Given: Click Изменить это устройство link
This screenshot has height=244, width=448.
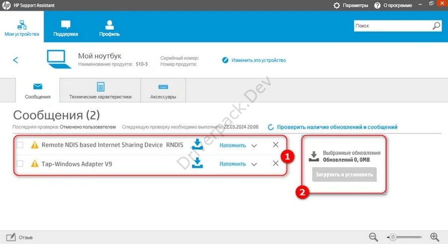Looking at the screenshot, I should coord(258,61).
